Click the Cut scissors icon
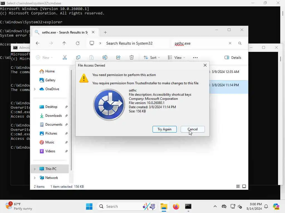 65,58
